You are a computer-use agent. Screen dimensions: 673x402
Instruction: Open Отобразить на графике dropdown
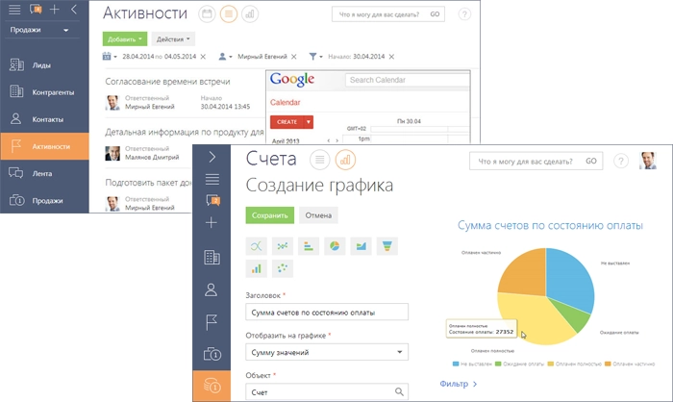(x=327, y=352)
